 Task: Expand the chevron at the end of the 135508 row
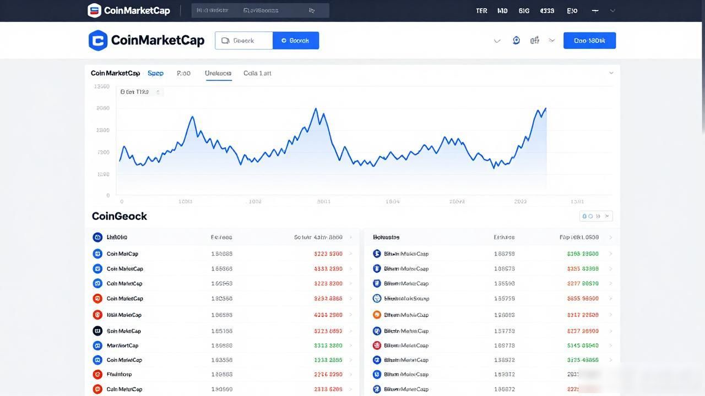(x=610, y=284)
